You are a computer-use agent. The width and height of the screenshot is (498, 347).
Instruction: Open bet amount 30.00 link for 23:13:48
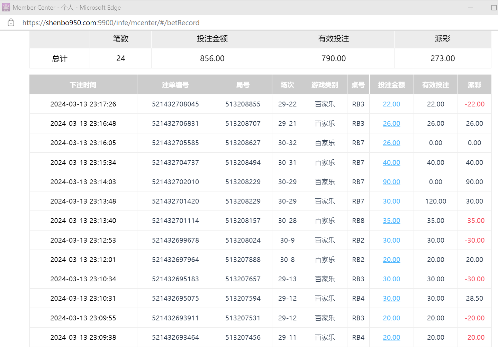391,201
